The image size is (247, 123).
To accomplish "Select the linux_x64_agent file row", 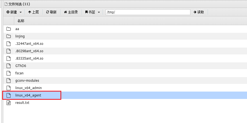I will coord(28,95).
